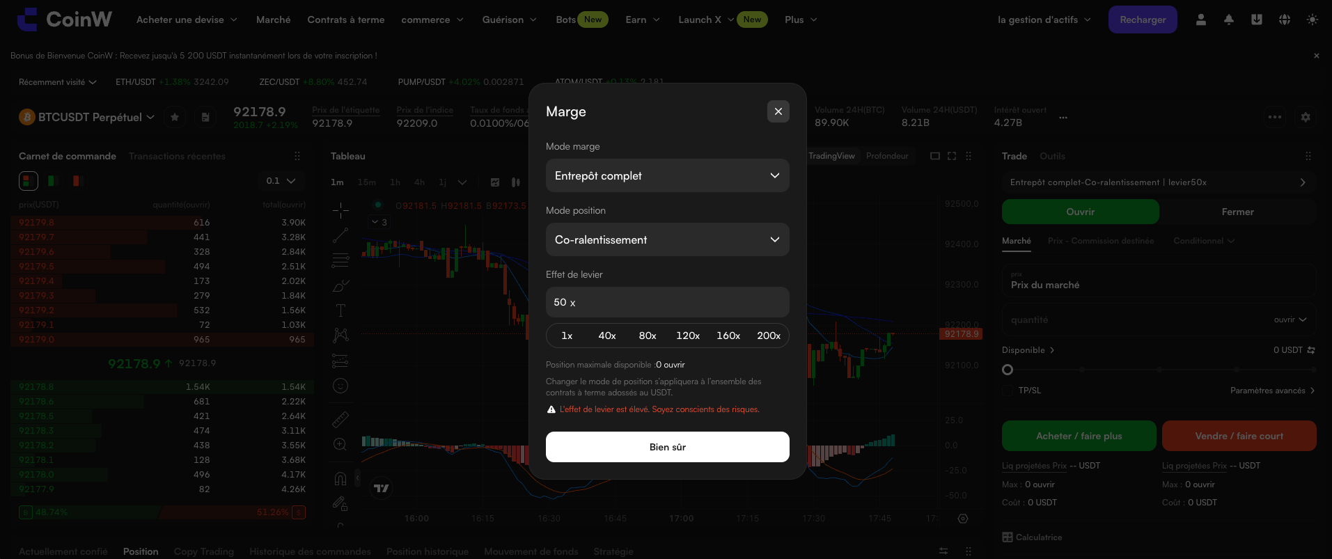Select the trend line drawing tool

pyautogui.click(x=340, y=235)
